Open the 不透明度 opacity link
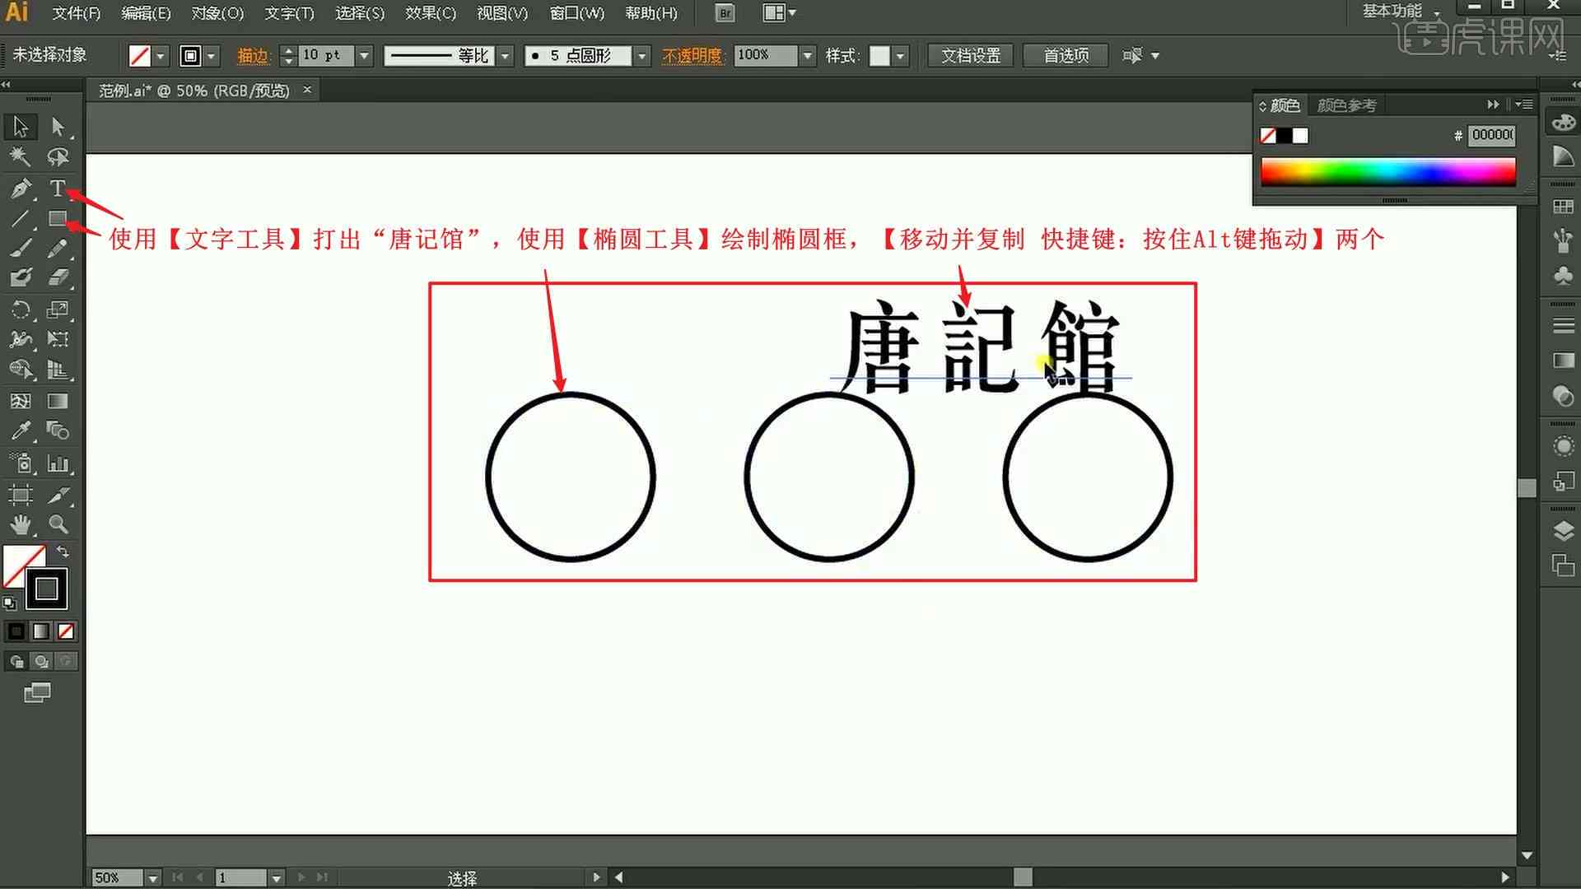The height and width of the screenshot is (889, 1581). coord(692,56)
